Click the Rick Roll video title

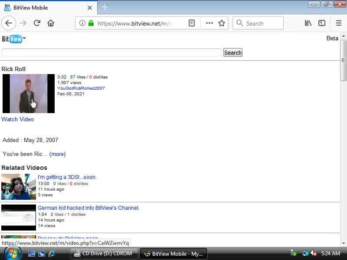(13, 69)
